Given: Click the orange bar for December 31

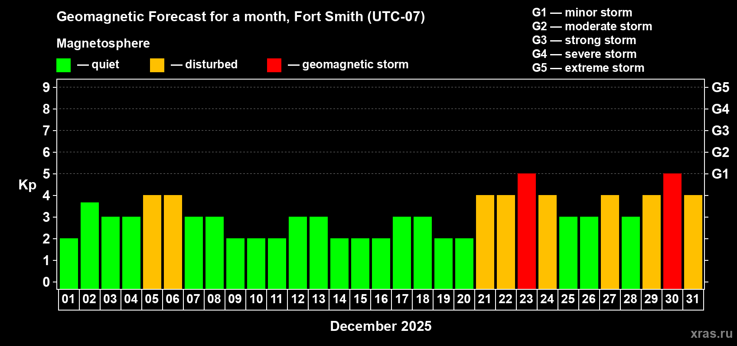Looking at the screenshot, I should 693,242.
